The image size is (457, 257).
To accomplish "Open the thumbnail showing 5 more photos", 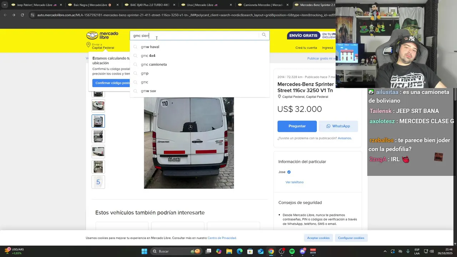I will coord(98,182).
